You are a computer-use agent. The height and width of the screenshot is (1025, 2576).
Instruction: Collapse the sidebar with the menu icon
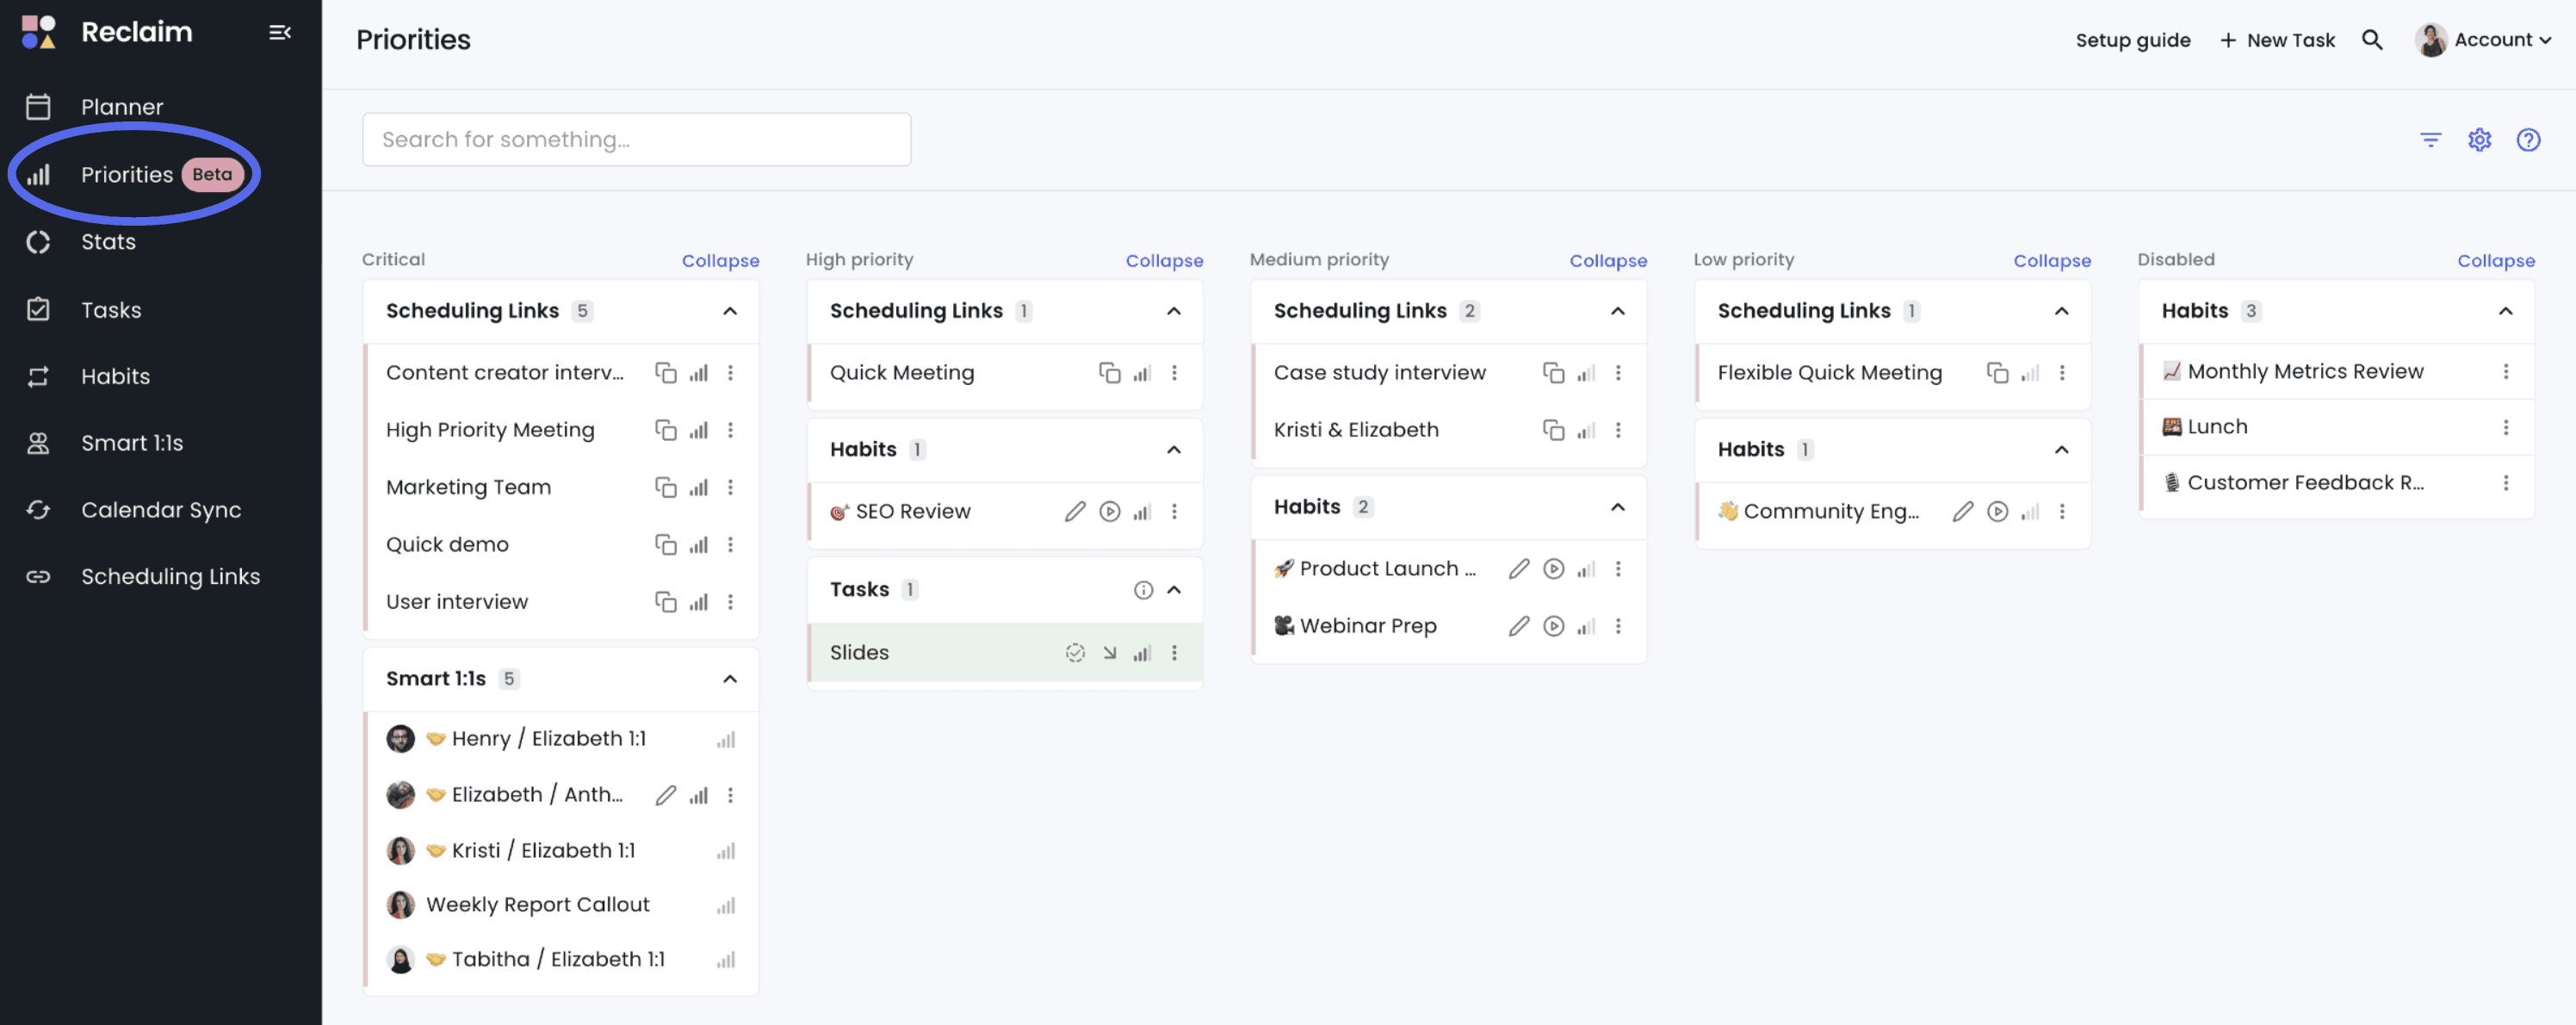280,33
